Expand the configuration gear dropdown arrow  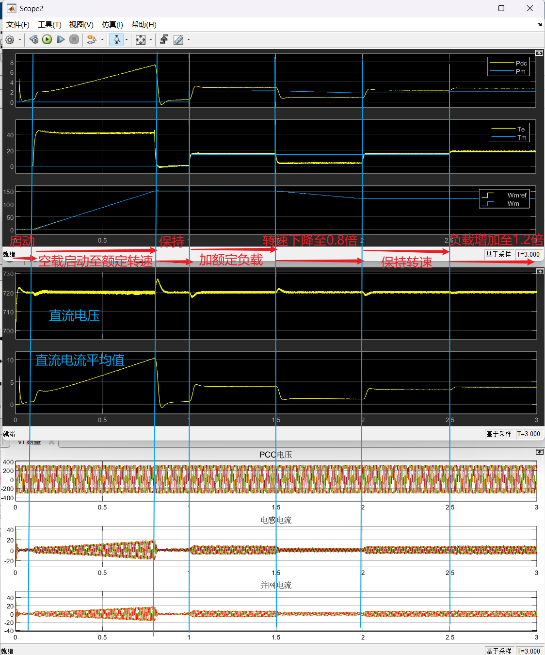[x=20, y=40]
